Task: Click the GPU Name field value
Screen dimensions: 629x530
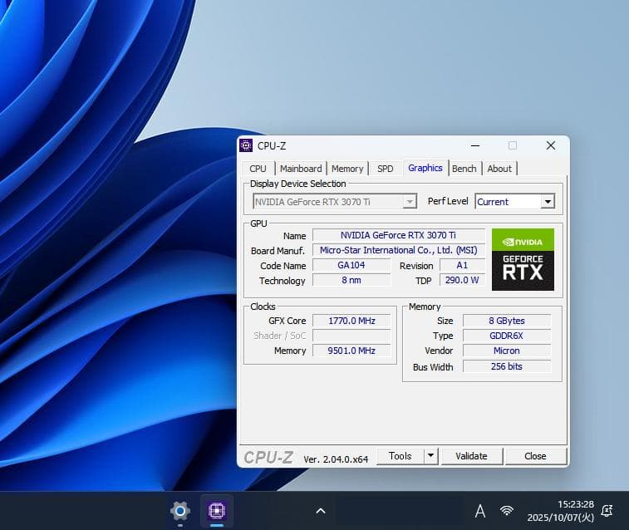Action: [x=398, y=235]
